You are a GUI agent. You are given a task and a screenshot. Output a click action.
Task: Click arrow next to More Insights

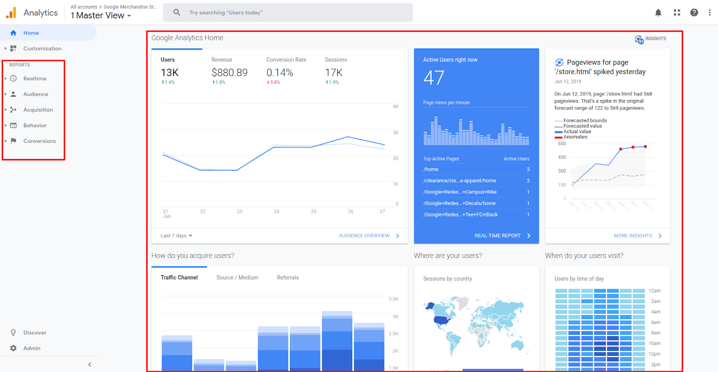click(660, 236)
